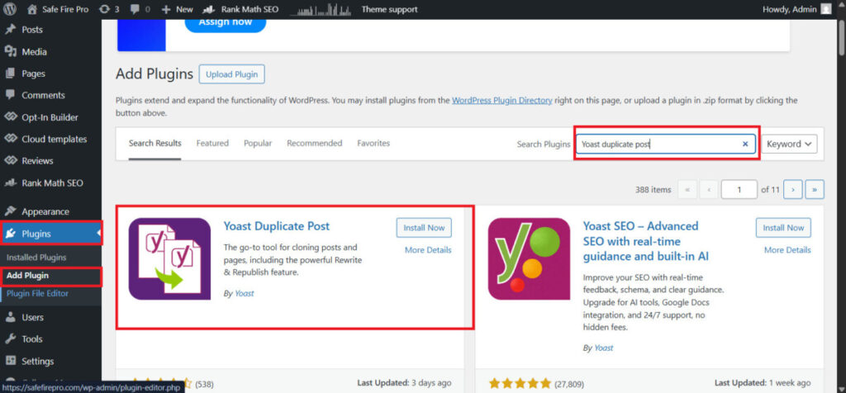The width and height of the screenshot is (846, 393).
Task: Click the Yoast Duplicate Post plugin thumbnail
Action: (x=169, y=258)
